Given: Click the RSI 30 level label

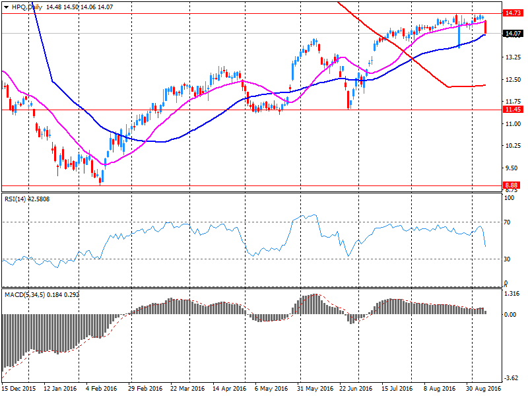Looking at the screenshot, I should pyautogui.click(x=507, y=259).
